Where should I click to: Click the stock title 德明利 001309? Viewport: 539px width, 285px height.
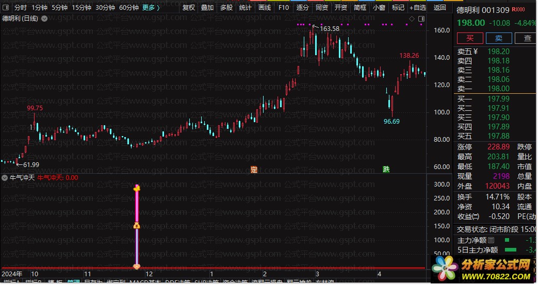pyautogui.click(x=483, y=10)
